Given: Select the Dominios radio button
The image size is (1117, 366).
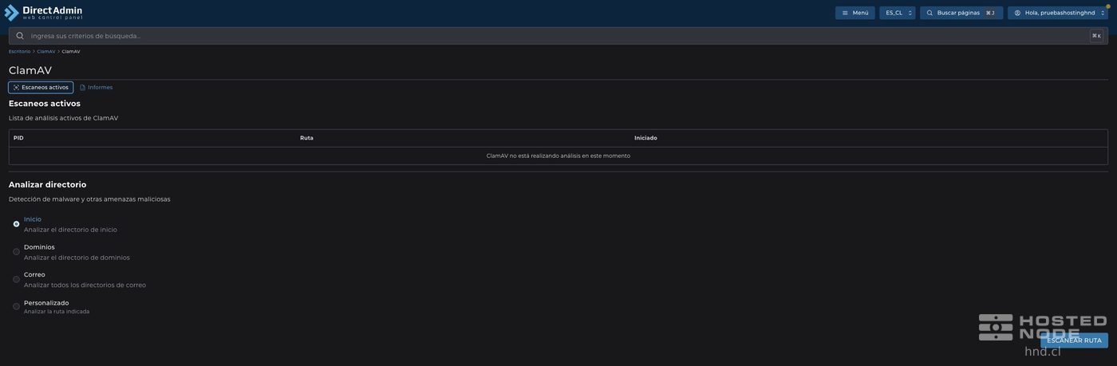Looking at the screenshot, I should [16, 252].
